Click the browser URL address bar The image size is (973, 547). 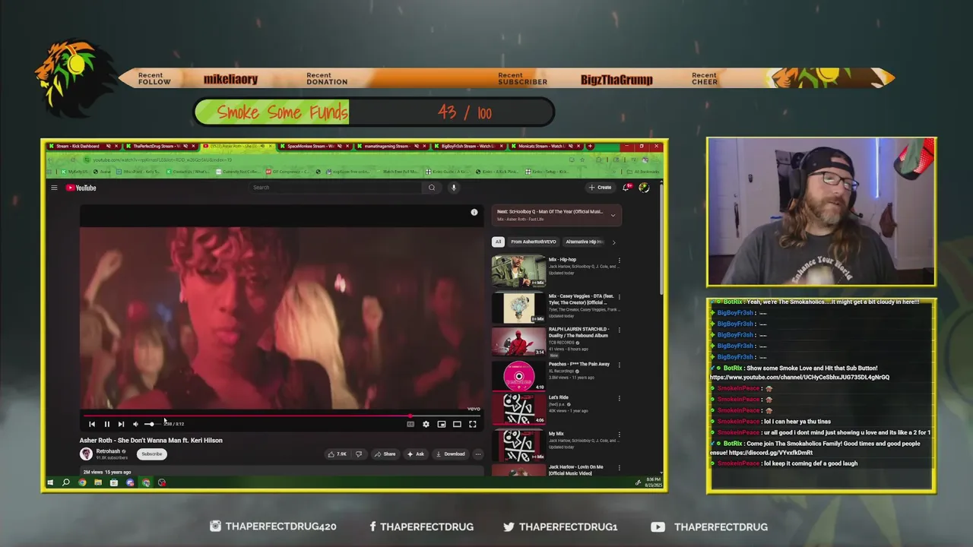pos(327,160)
